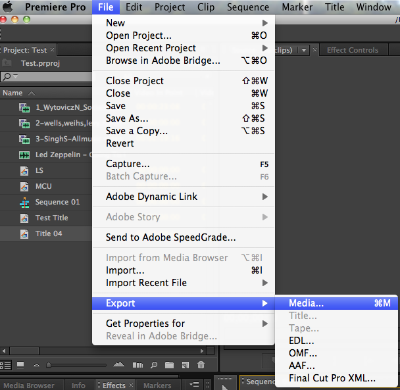The width and height of the screenshot is (400, 390).
Task: Select Import... menu item
Action: (x=184, y=270)
